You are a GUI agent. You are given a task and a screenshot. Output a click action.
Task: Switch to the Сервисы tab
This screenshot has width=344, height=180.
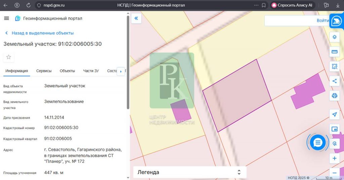(x=44, y=71)
